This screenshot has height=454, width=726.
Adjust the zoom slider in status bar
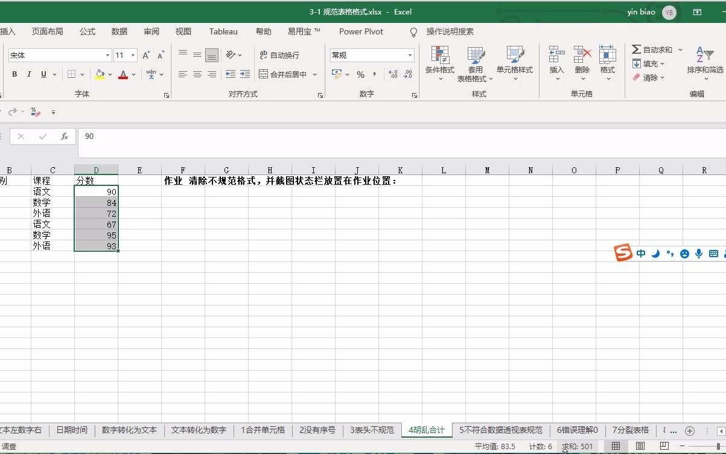click(x=718, y=446)
